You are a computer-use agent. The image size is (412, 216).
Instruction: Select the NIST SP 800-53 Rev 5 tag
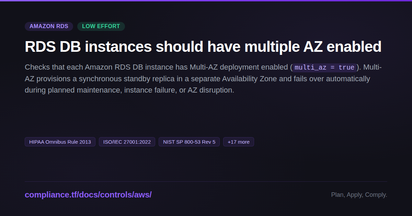point(189,142)
